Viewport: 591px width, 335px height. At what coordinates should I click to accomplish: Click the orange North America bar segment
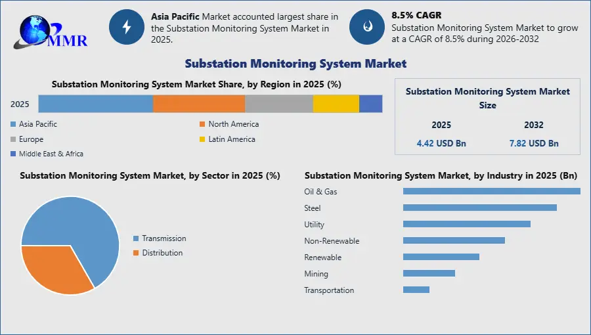point(199,104)
